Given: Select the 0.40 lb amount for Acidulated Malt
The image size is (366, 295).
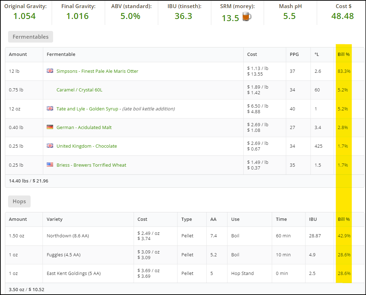Looking at the screenshot, I should coord(16,127).
